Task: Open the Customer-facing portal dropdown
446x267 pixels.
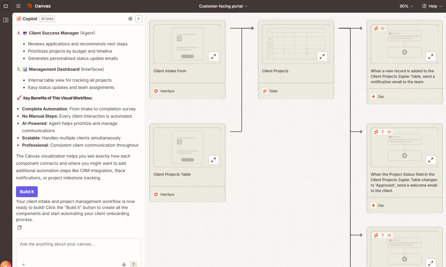Action: click(x=223, y=6)
